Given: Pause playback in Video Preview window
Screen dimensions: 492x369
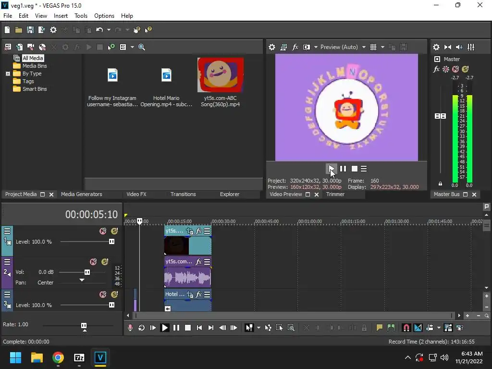Looking at the screenshot, I should (x=343, y=169).
